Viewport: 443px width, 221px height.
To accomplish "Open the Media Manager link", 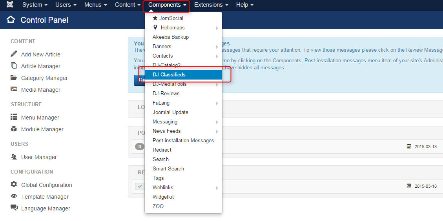I will tap(41, 90).
